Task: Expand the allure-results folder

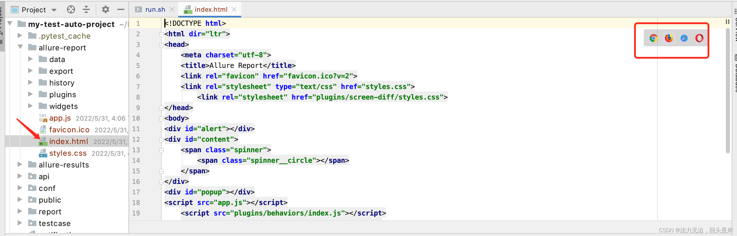Action: click(20, 164)
